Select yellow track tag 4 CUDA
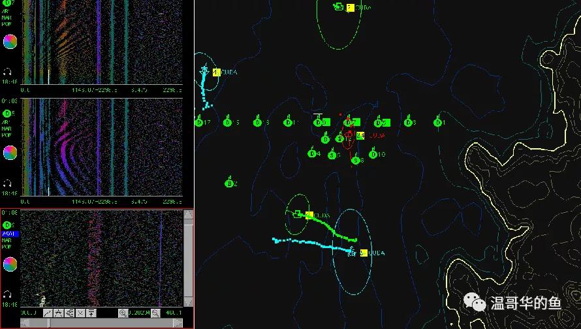The image size is (581, 329). click(x=309, y=215)
